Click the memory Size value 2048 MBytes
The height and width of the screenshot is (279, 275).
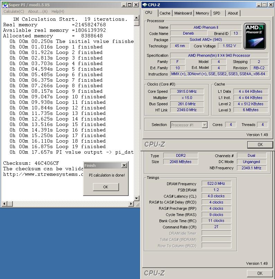pos(181,162)
